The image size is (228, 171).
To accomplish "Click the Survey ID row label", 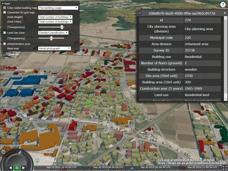I will click(161, 50).
